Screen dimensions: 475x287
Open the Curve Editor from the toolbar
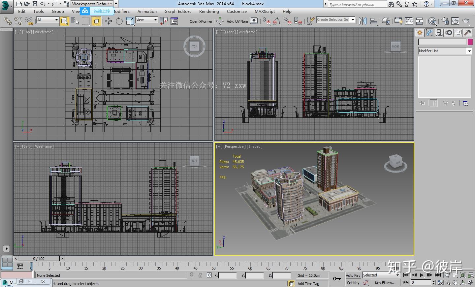pos(409,21)
